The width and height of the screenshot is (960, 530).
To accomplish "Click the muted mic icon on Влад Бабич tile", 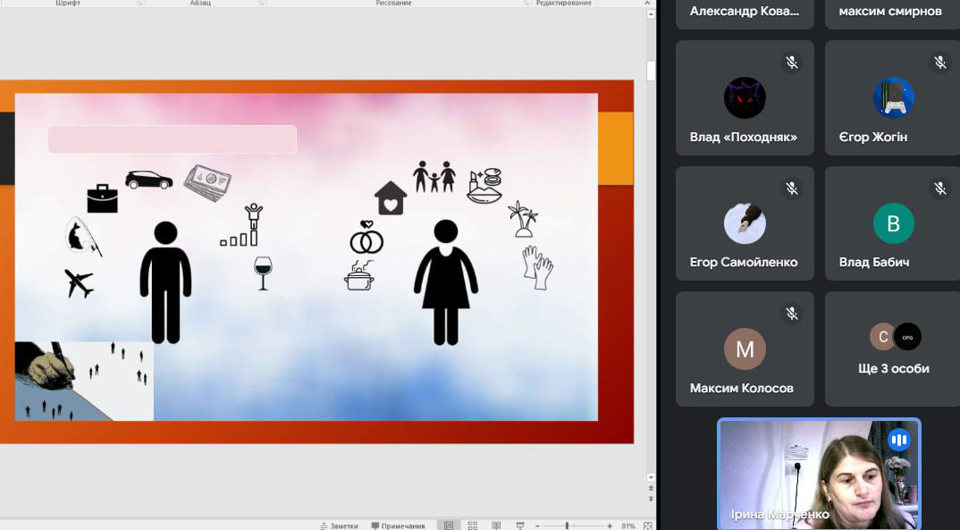I will tap(940, 188).
